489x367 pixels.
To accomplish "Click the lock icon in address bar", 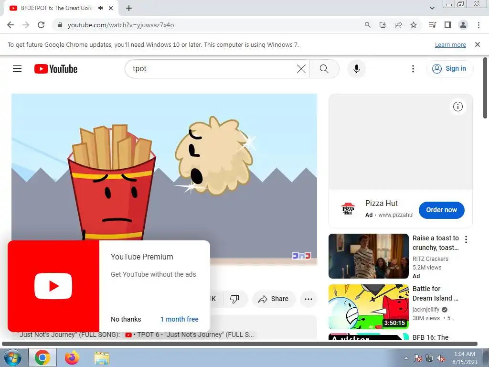I will pos(60,25).
